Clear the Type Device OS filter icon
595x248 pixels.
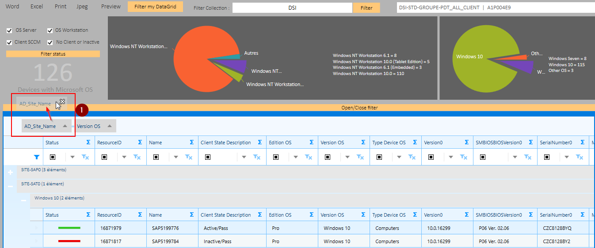pos(412,157)
